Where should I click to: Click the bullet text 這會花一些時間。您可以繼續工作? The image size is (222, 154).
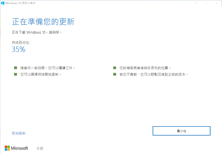pos(48,68)
